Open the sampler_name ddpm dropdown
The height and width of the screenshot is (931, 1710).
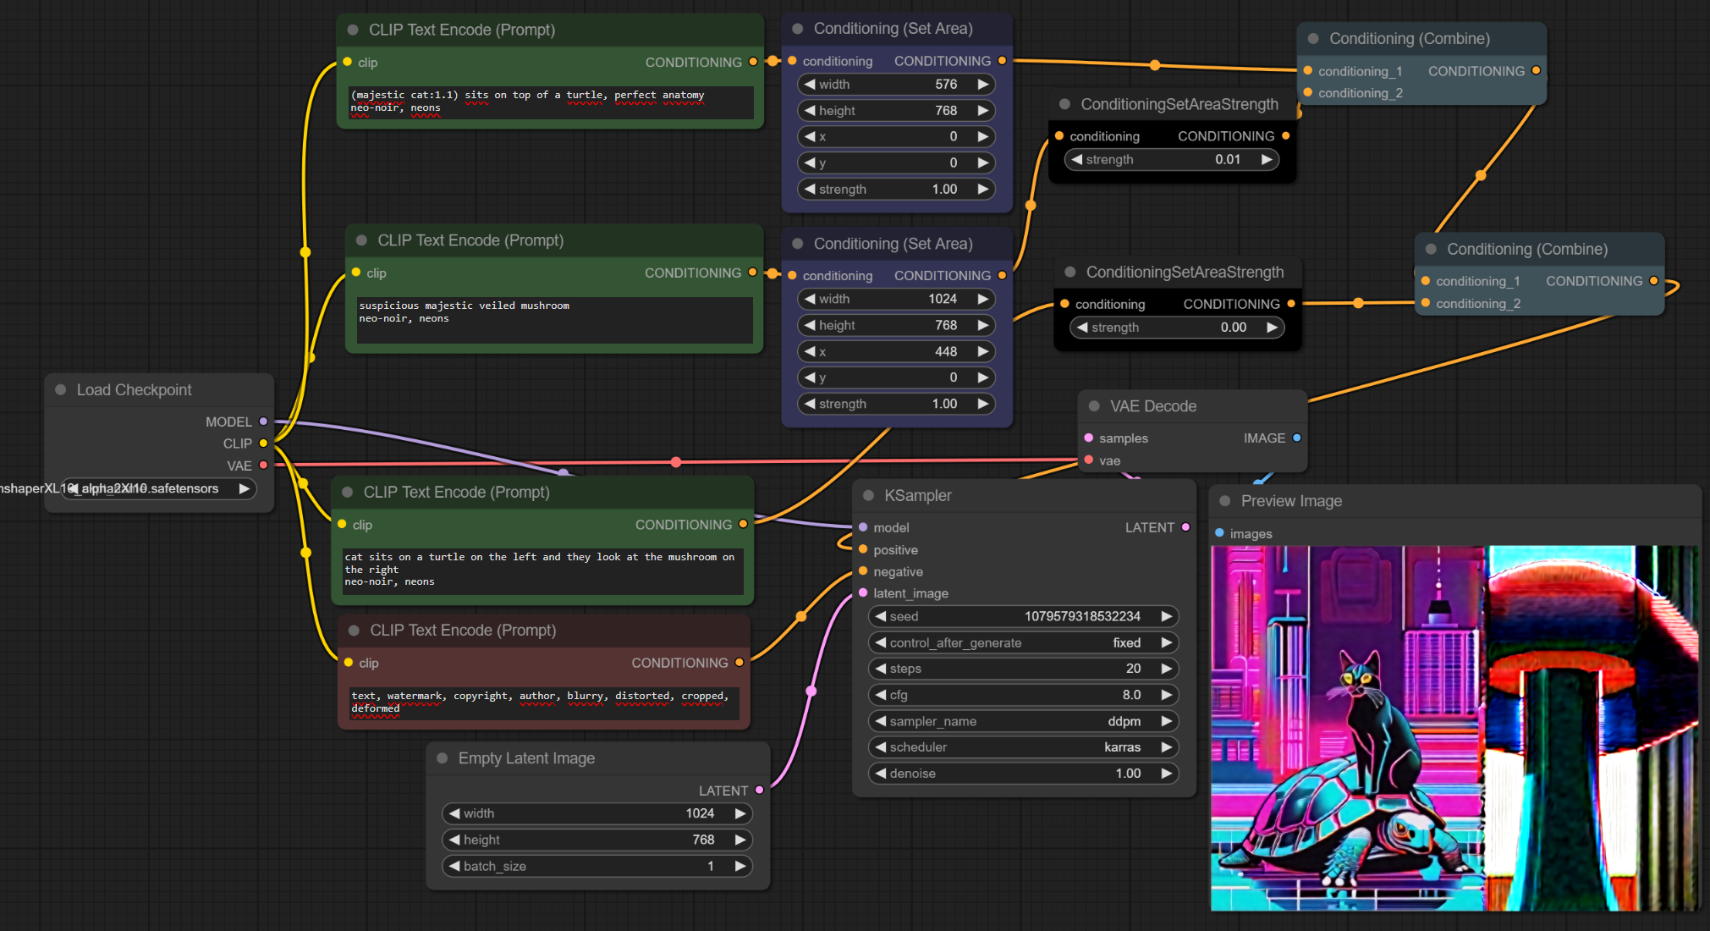point(1024,721)
